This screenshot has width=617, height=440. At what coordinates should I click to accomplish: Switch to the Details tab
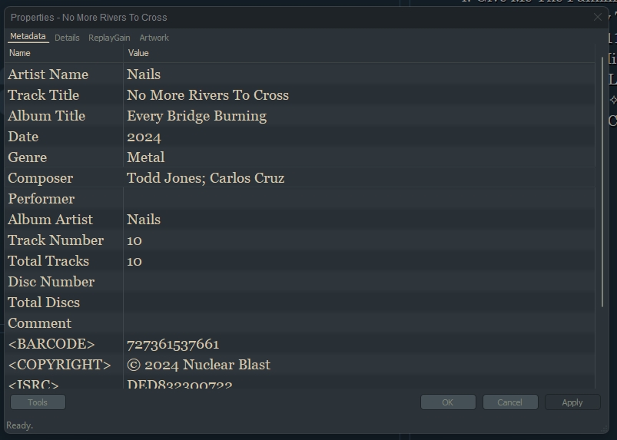click(x=67, y=38)
